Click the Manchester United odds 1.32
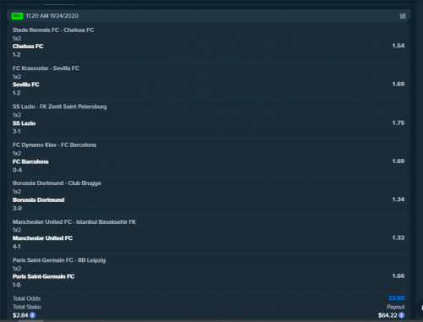Screen dimensions: 423x322 pos(398,238)
